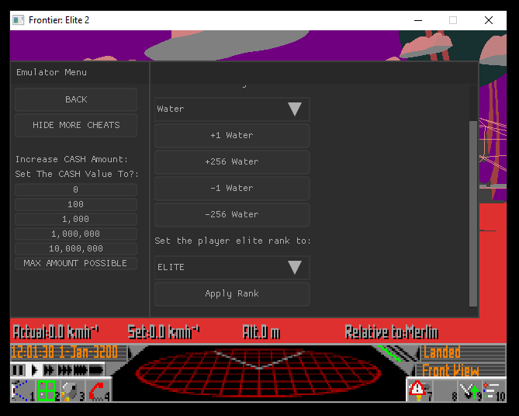Click the launch warning triangle icon 7
Viewport: 519px width, 416px height.
pyautogui.click(x=420, y=391)
